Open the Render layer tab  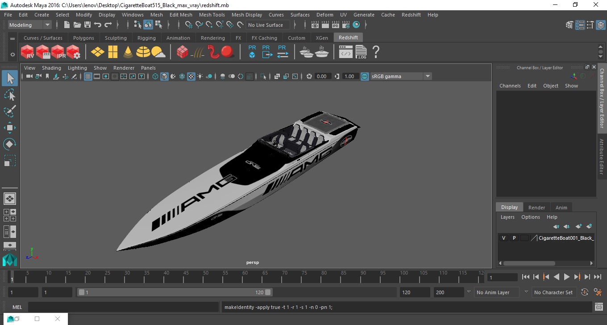(536, 208)
